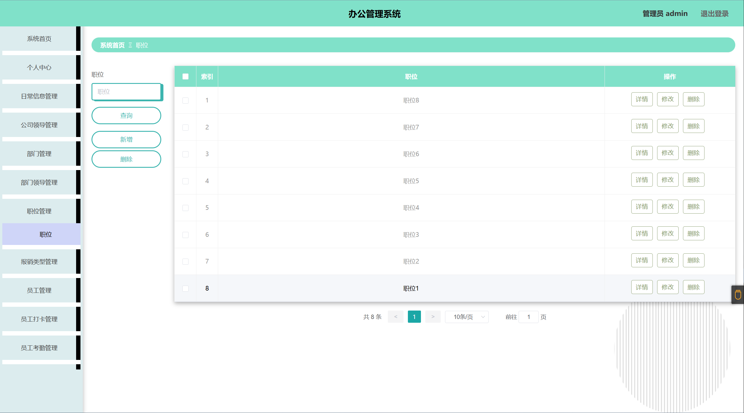744x413 pixels.
Task: Click 详情 for row 职位4
Action: [x=642, y=207]
